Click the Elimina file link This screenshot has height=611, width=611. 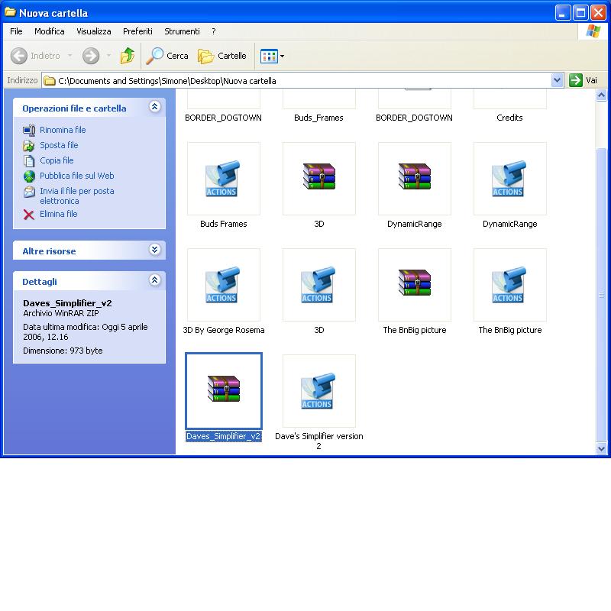click(58, 214)
